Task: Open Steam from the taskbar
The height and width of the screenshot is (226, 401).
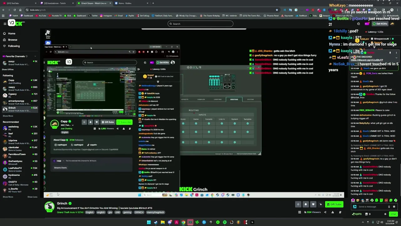Action: click(156, 222)
